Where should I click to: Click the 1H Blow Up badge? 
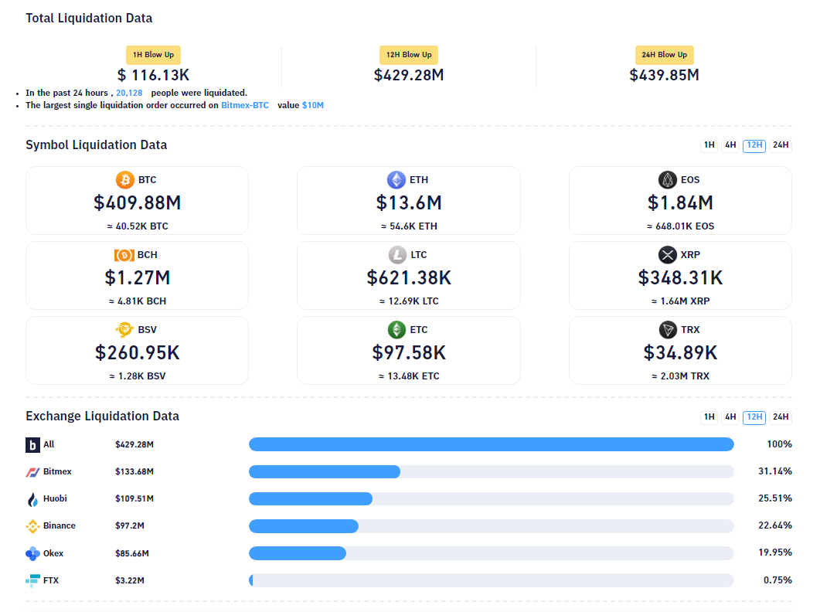click(153, 55)
